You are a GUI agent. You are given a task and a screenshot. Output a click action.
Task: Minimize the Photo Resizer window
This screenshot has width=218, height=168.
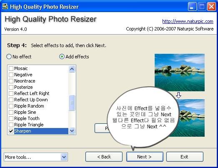click(x=192, y=6)
